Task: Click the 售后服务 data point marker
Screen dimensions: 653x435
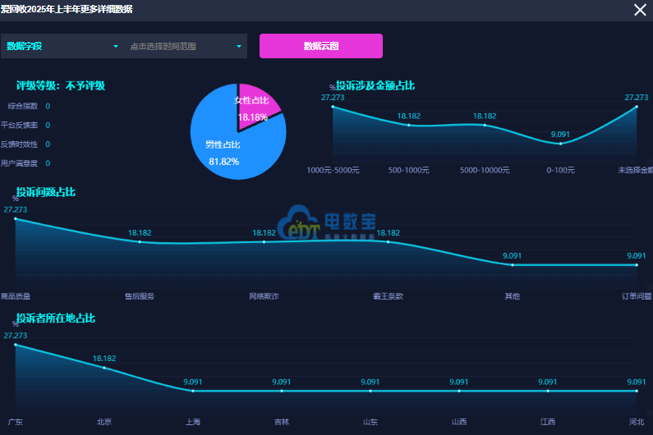Action: (x=140, y=242)
